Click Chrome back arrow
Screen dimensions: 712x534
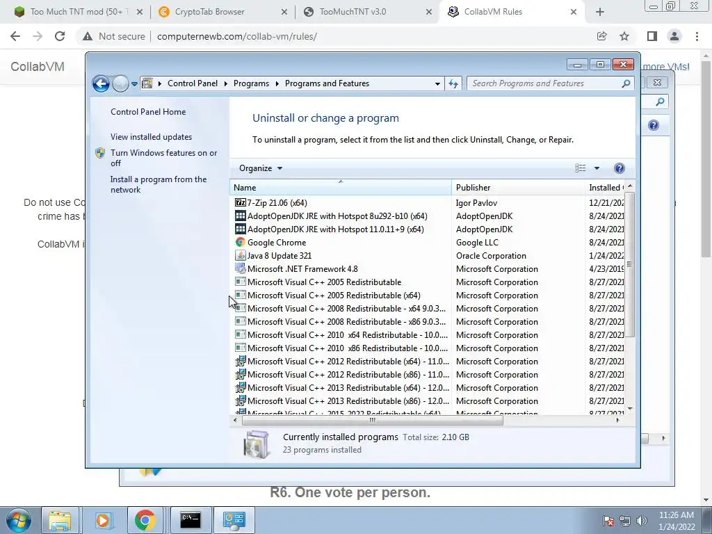click(15, 36)
